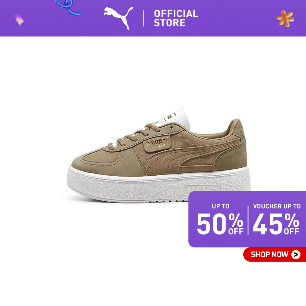Select the SHOP NOW red button
306x306 pixels.
coord(274,255)
